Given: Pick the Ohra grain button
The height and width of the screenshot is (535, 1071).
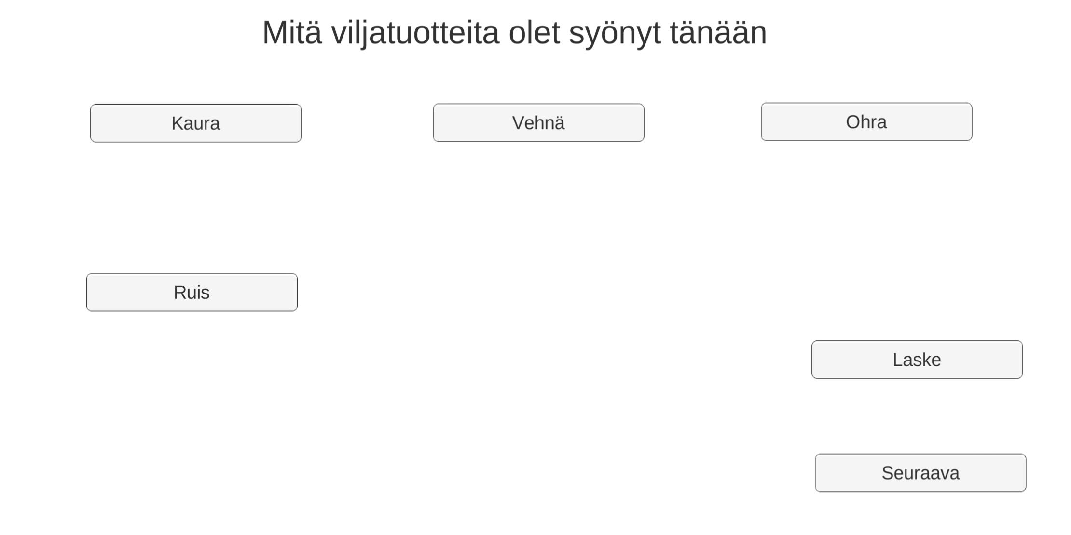Looking at the screenshot, I should [866, 122].
